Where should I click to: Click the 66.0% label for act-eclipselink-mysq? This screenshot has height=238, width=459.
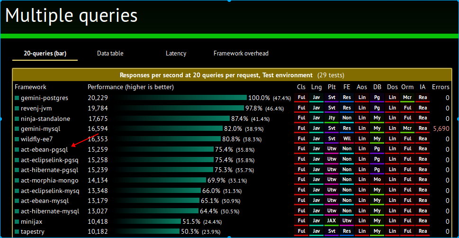(x=211, y=191)
